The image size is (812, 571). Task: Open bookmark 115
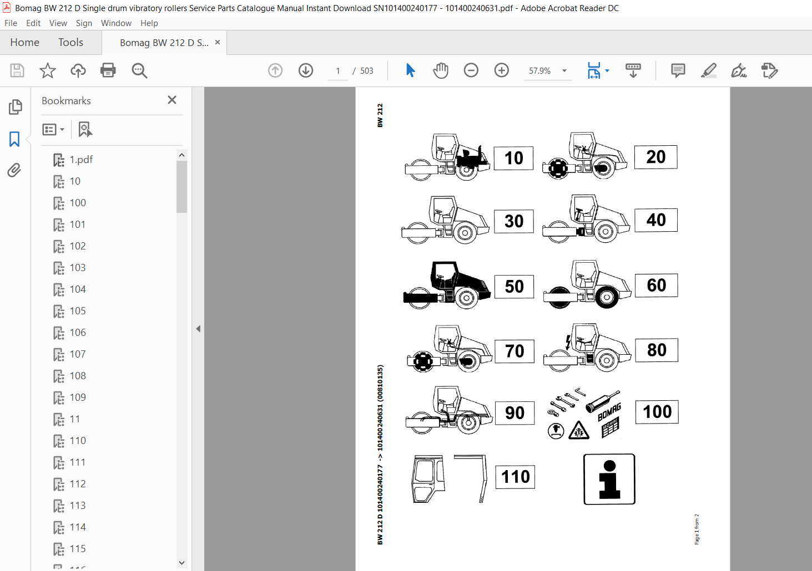(x=78, y=549)
